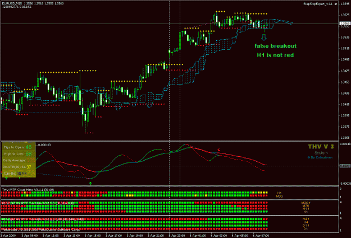Click the 1.3415 price scale label

click(345, 104)
